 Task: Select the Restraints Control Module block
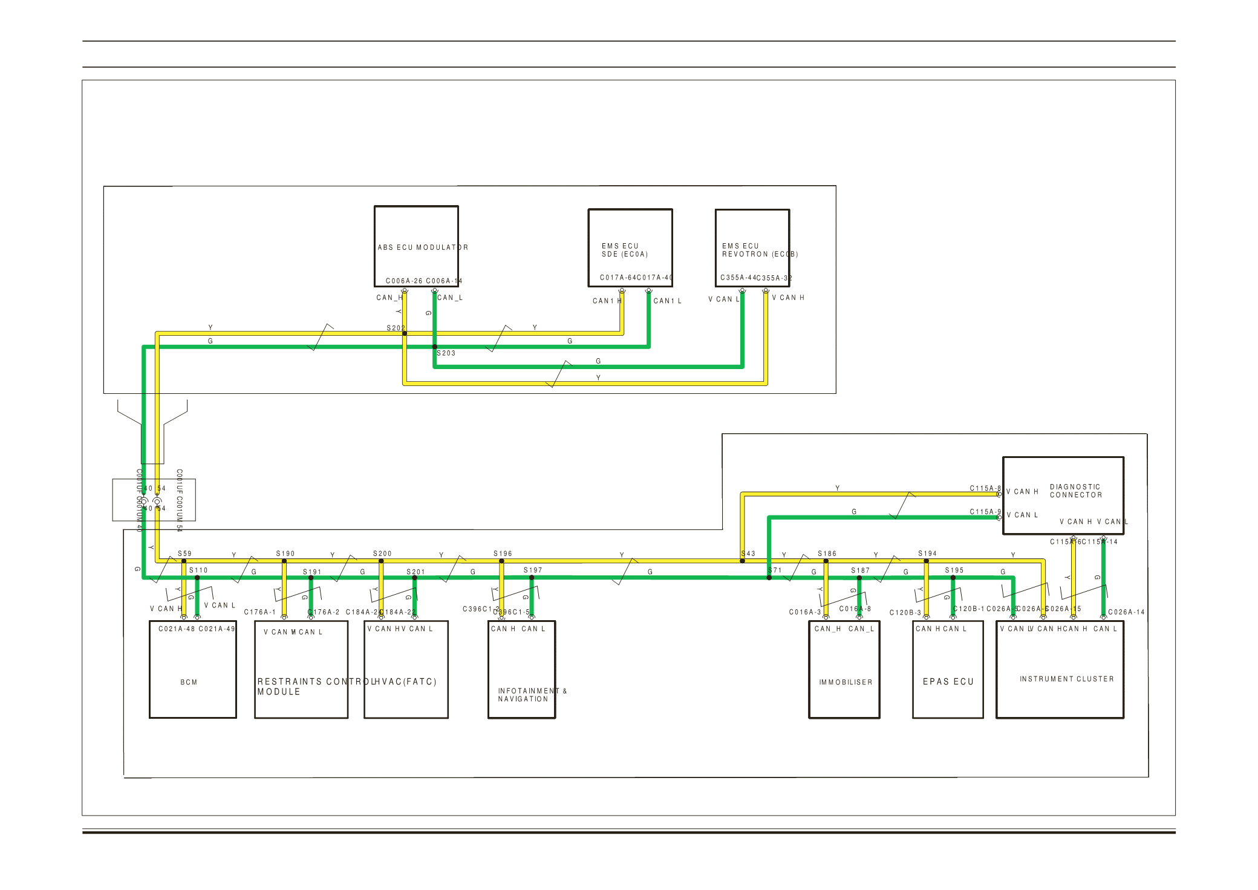click(x=301, y=669)
